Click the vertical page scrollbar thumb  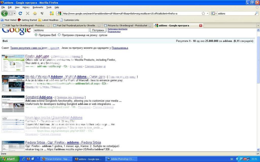tap(258, 59)
